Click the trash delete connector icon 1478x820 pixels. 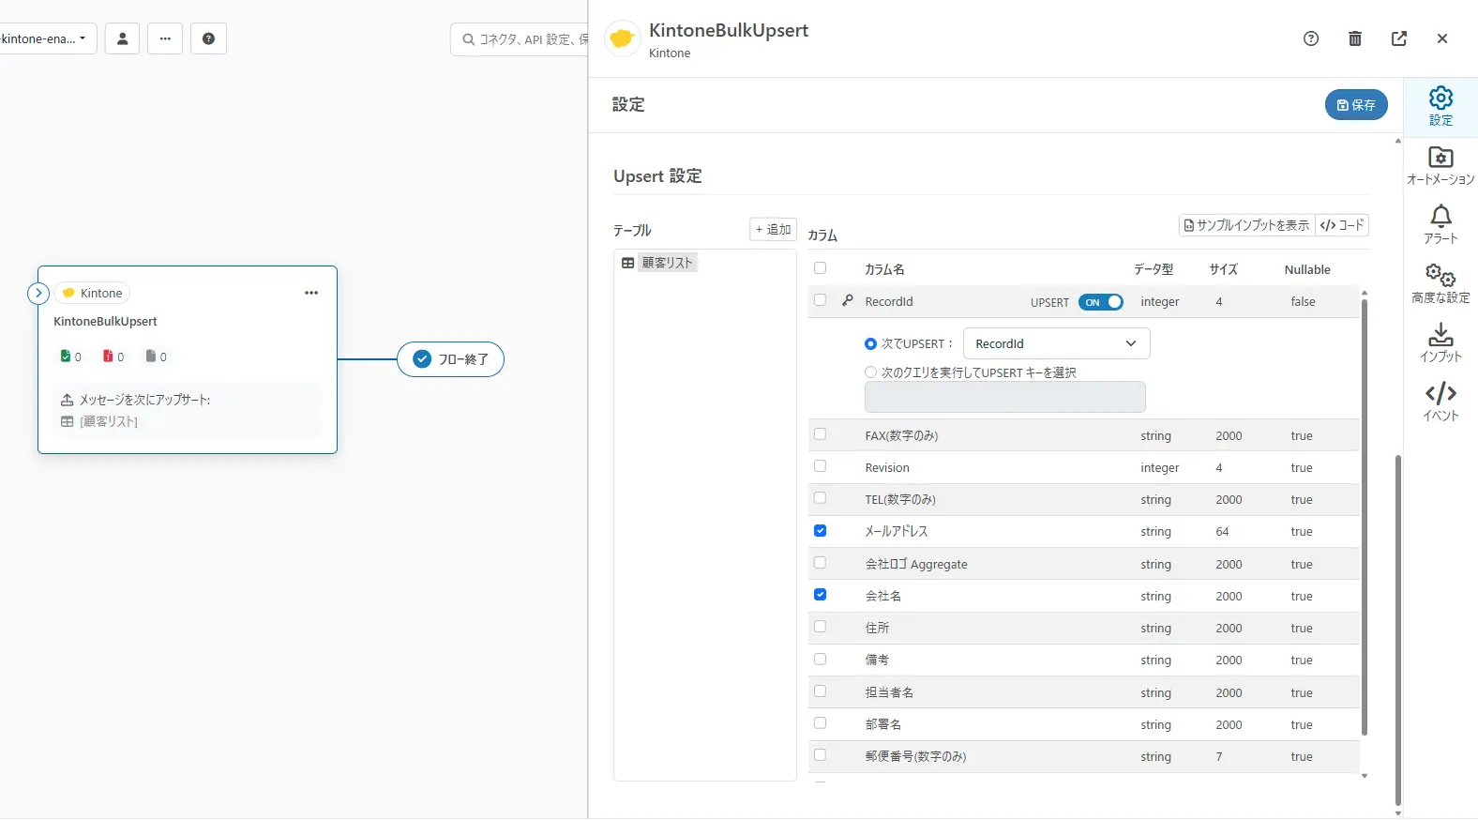(1355, 38)
